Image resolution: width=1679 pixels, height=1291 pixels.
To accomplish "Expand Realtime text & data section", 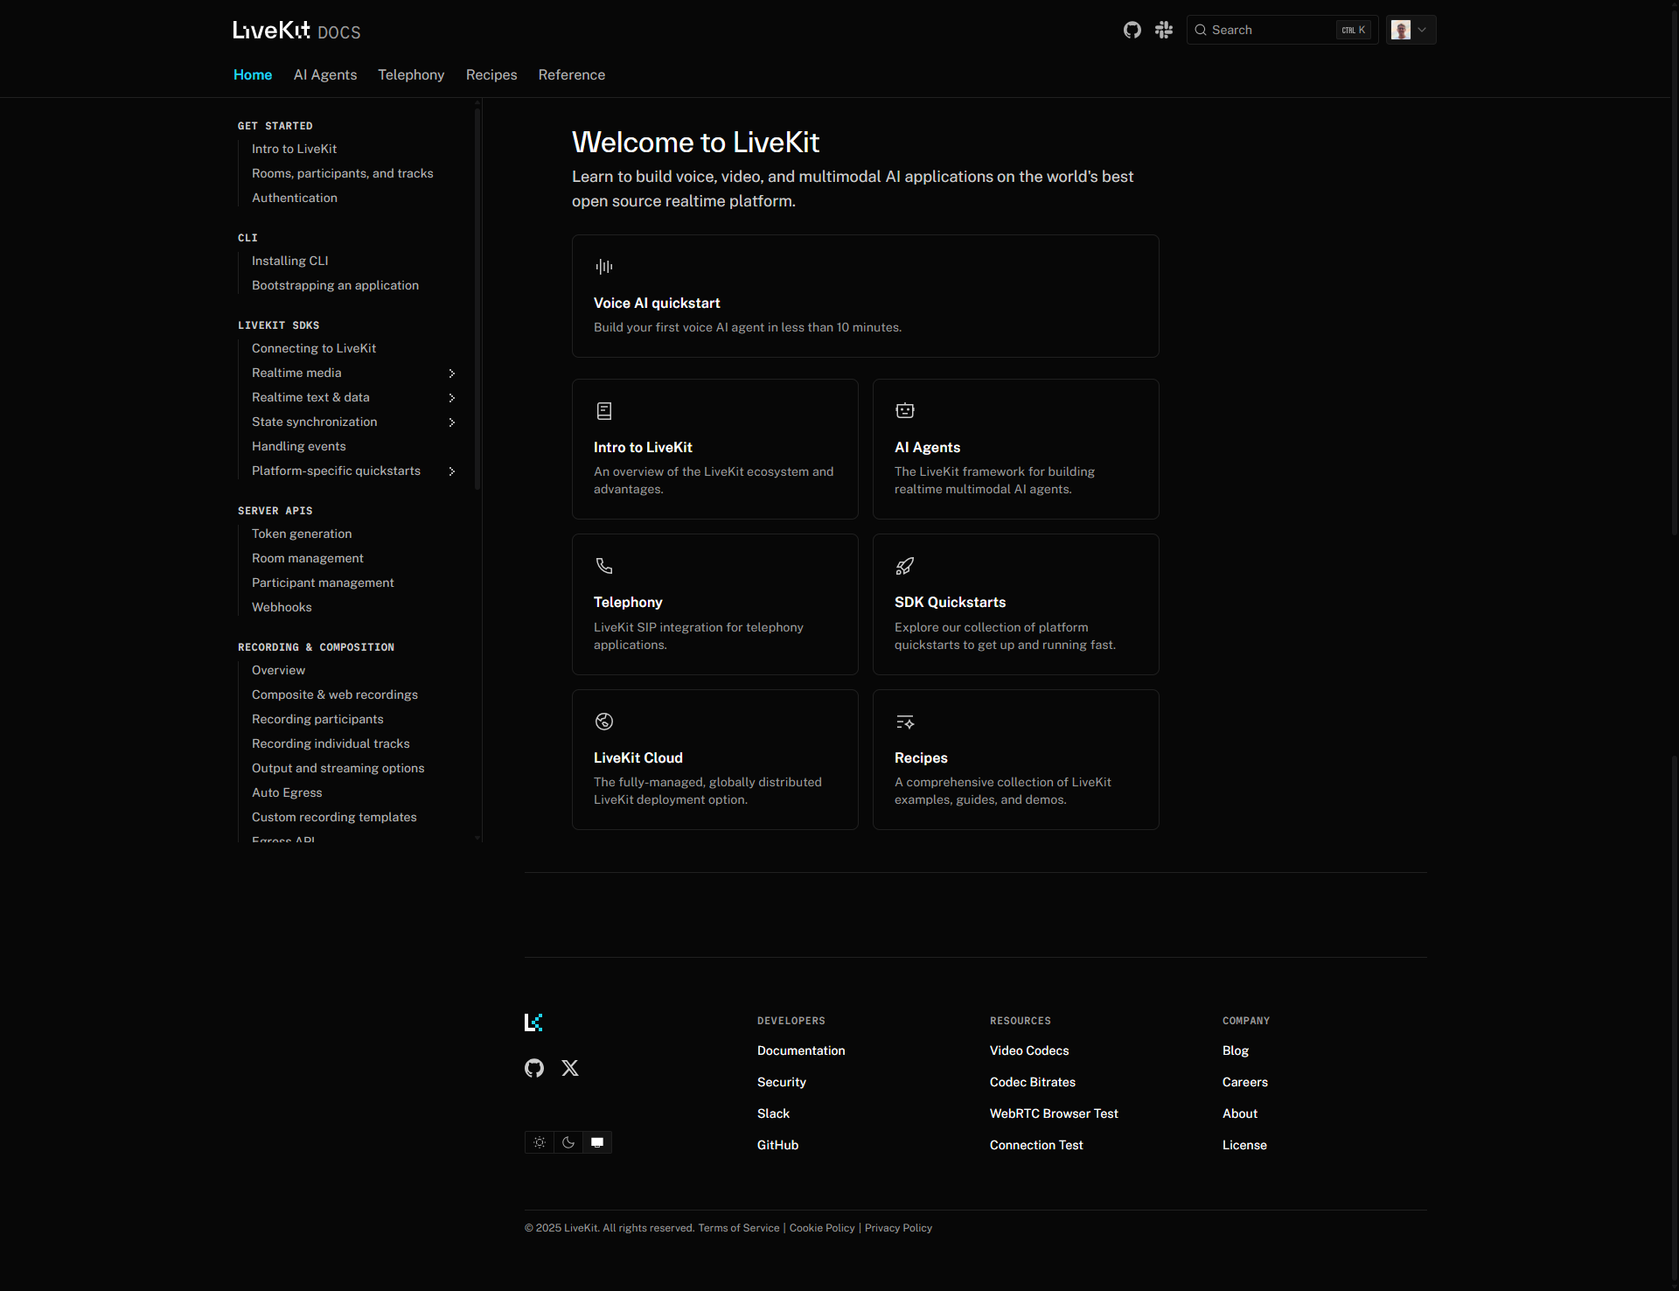I will tap(452, 398).
